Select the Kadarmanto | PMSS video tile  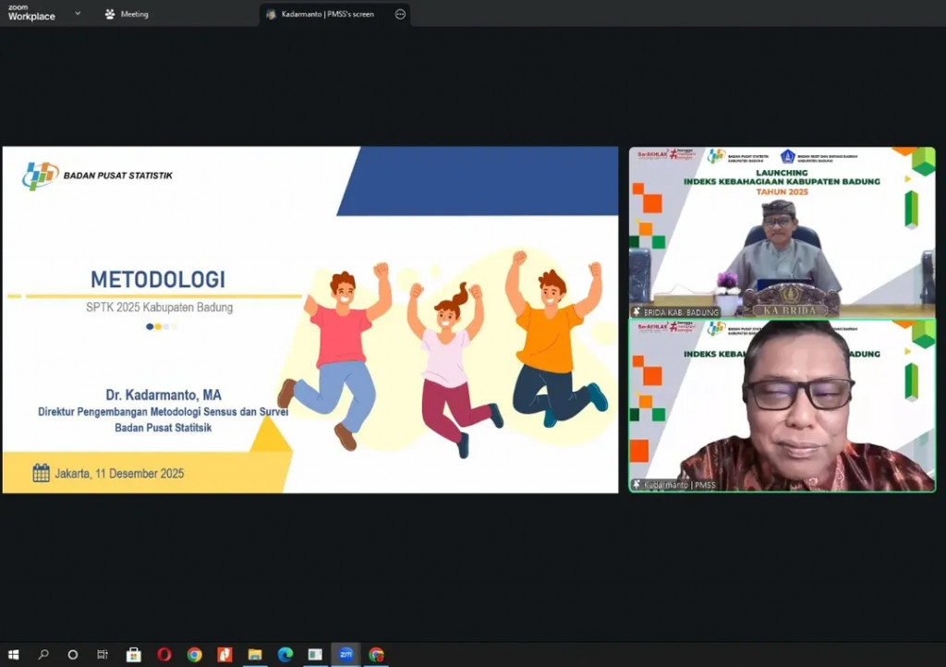point(782,406)
